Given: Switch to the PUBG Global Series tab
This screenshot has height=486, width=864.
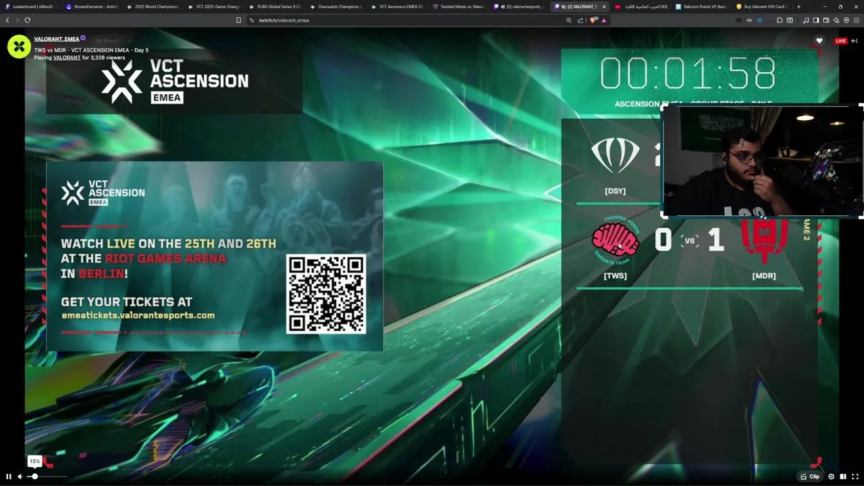Looking at the screenshot, I should 275,7.
